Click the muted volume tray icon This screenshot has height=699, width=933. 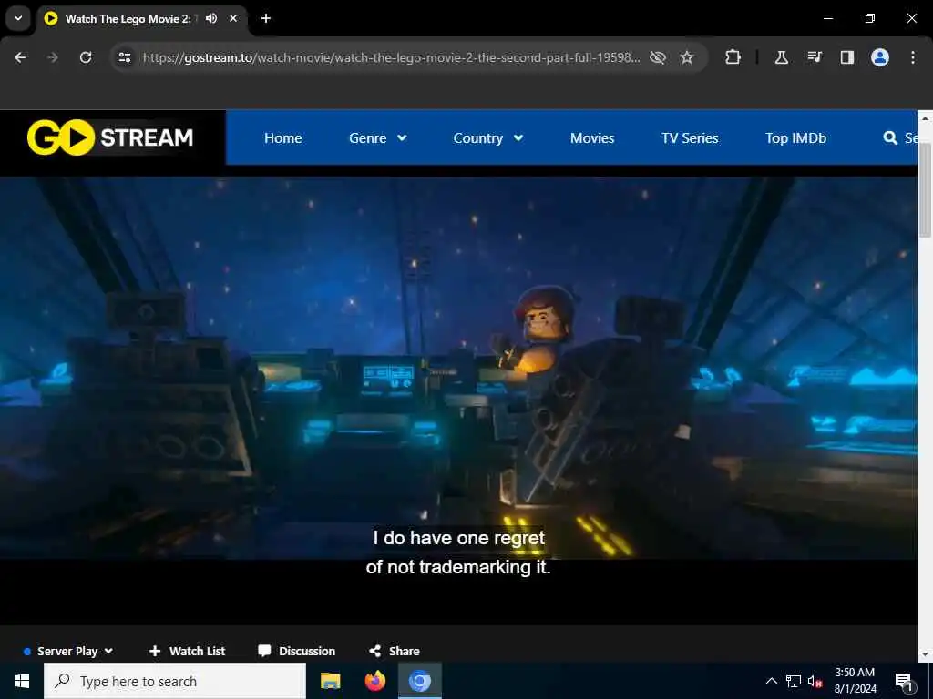[815, 681]
